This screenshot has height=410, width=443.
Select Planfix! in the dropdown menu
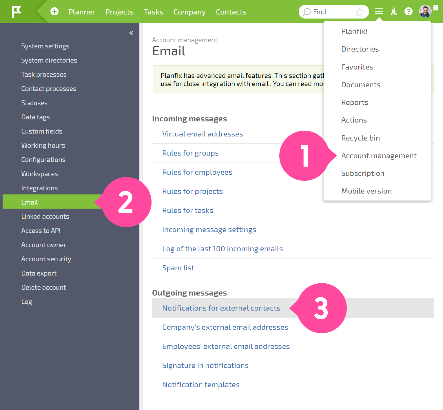point(354,31)
